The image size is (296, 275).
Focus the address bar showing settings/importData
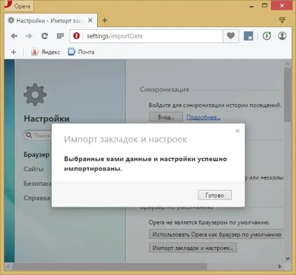tap(153, 36)
